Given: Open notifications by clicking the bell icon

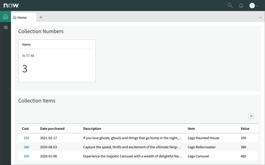Looking at the screenshot, I should [241, 5].
